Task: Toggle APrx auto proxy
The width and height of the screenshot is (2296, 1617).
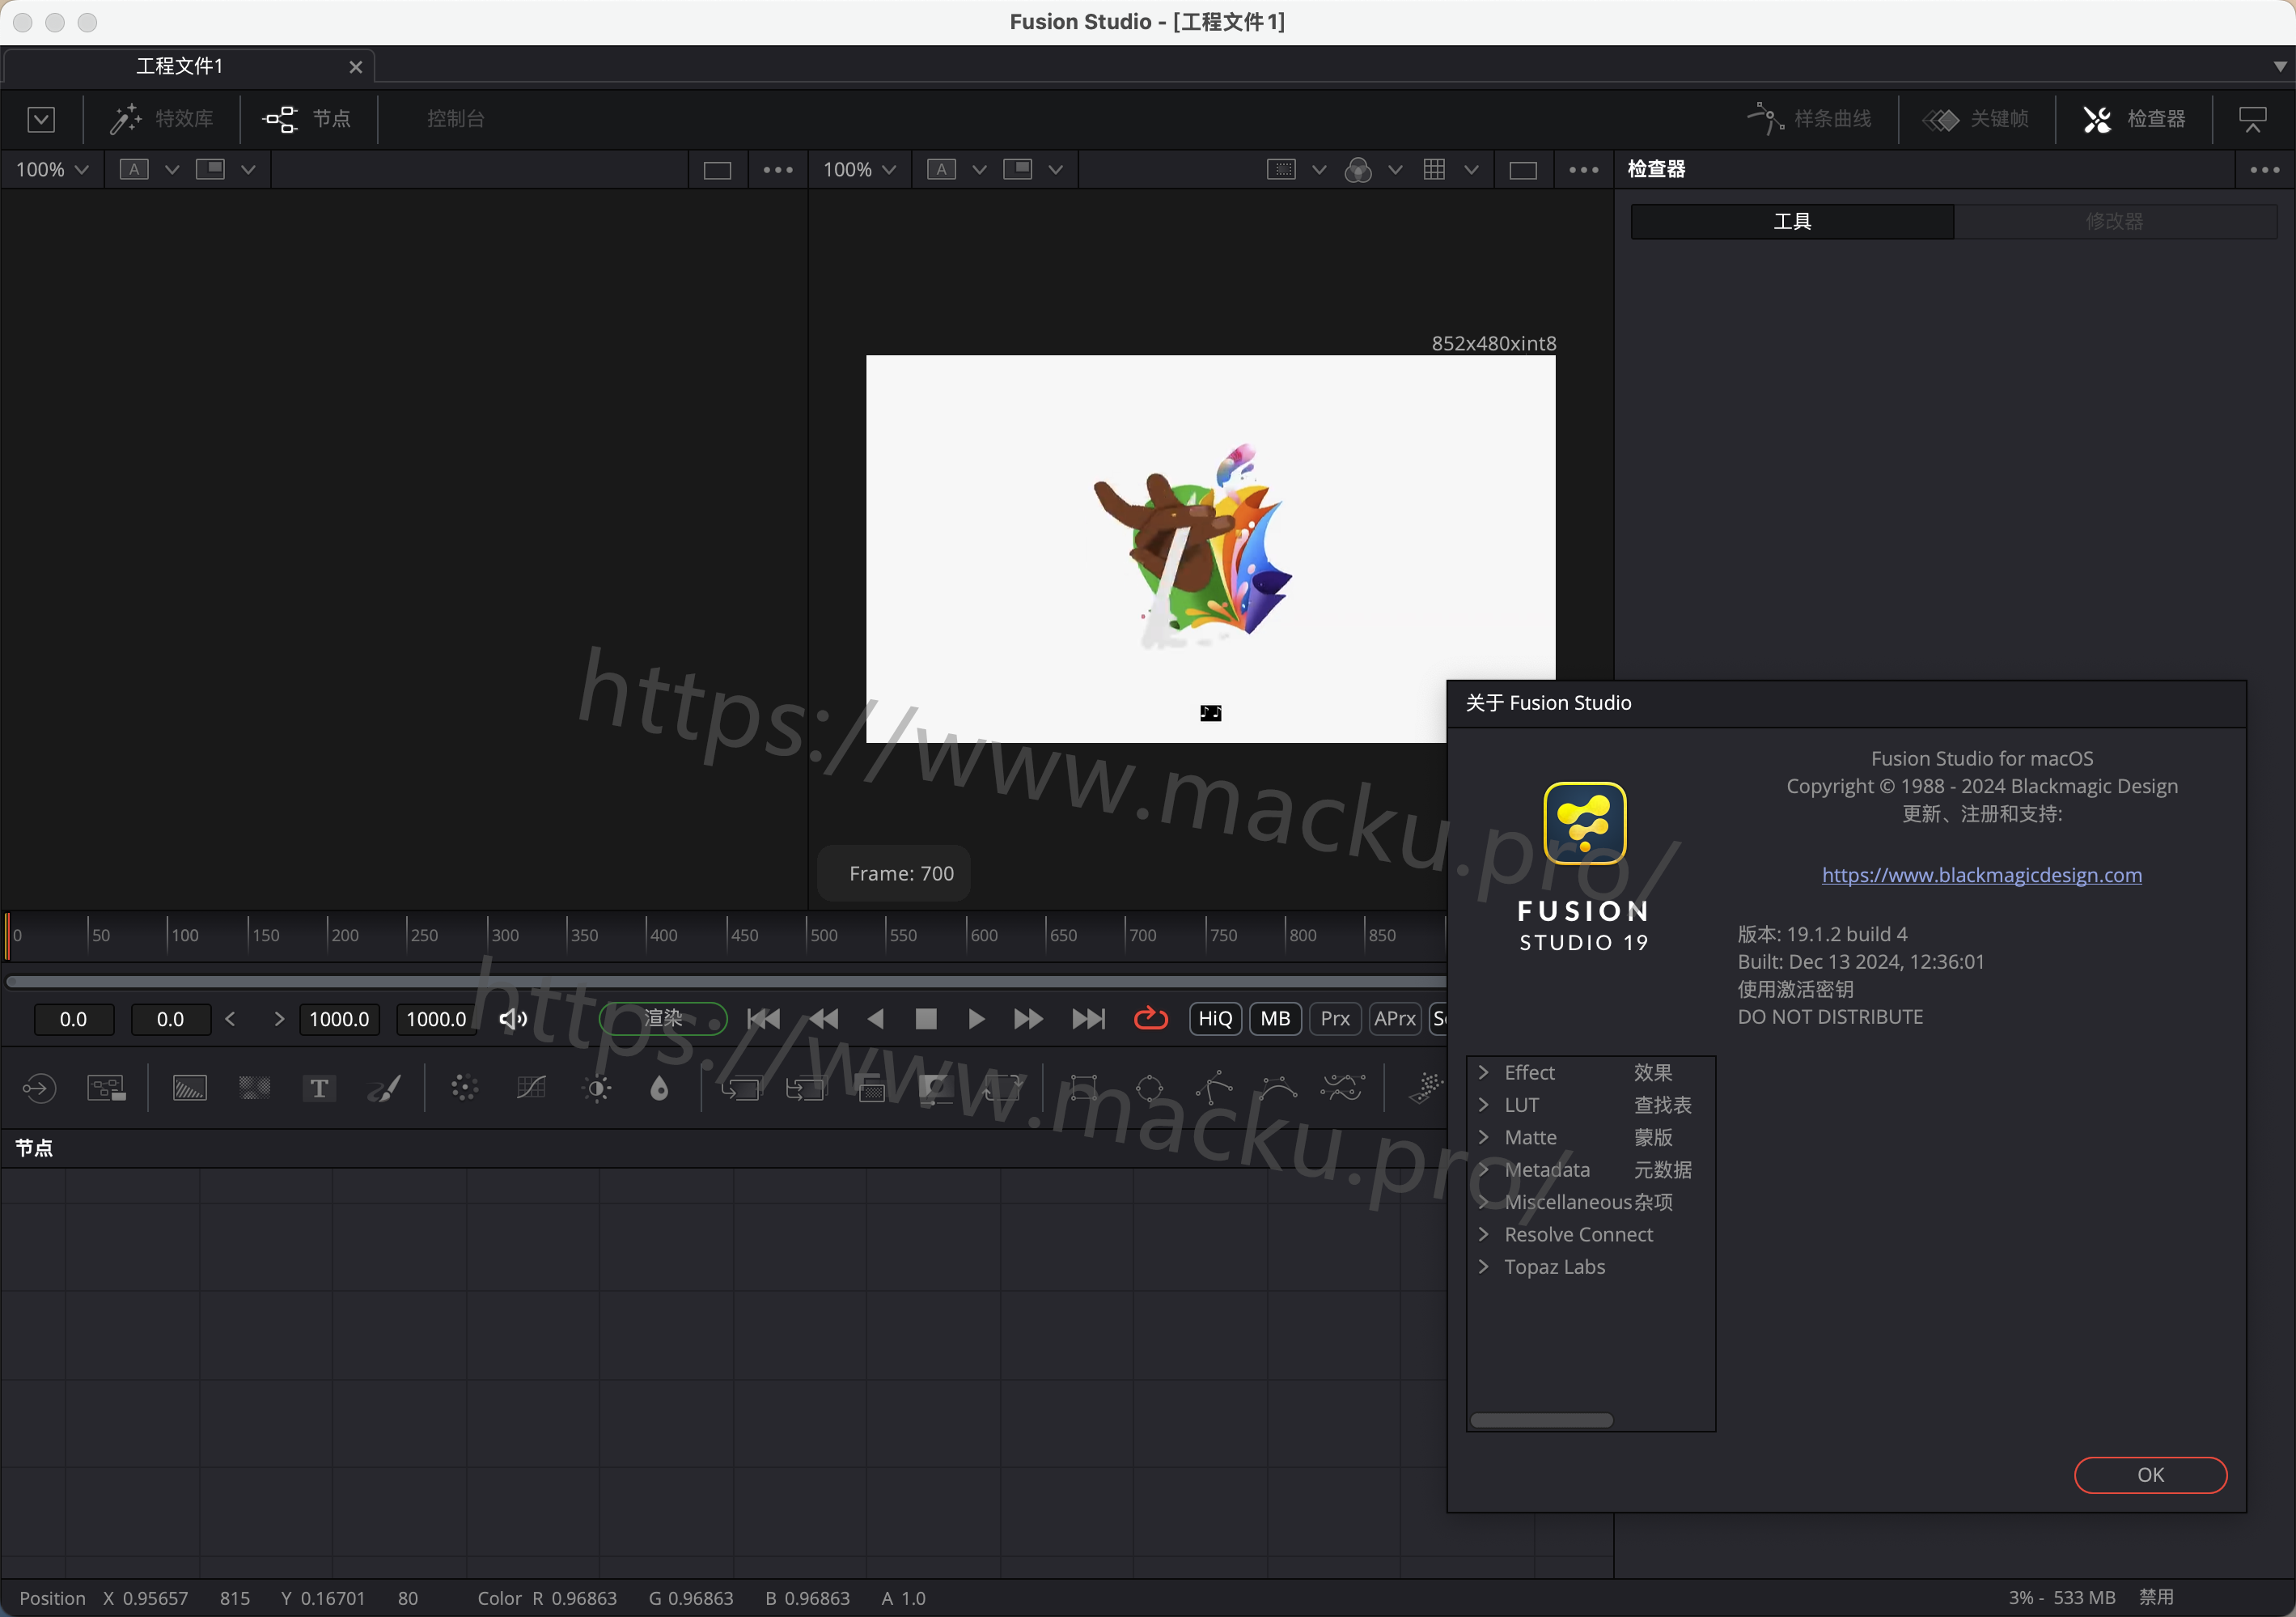Action: pyautogui.click(x=1394, y=1017)
